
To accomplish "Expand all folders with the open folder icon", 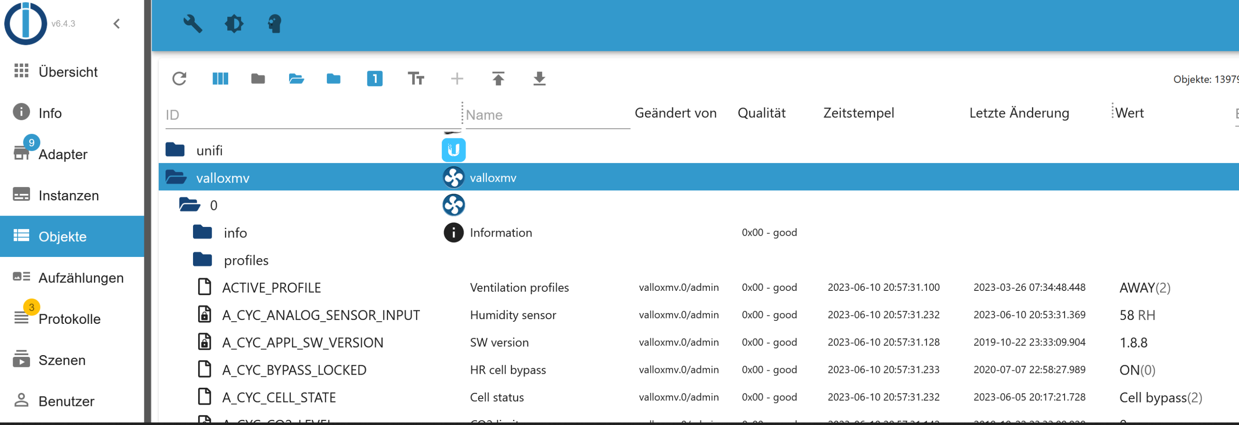I will tap(296, 78).
